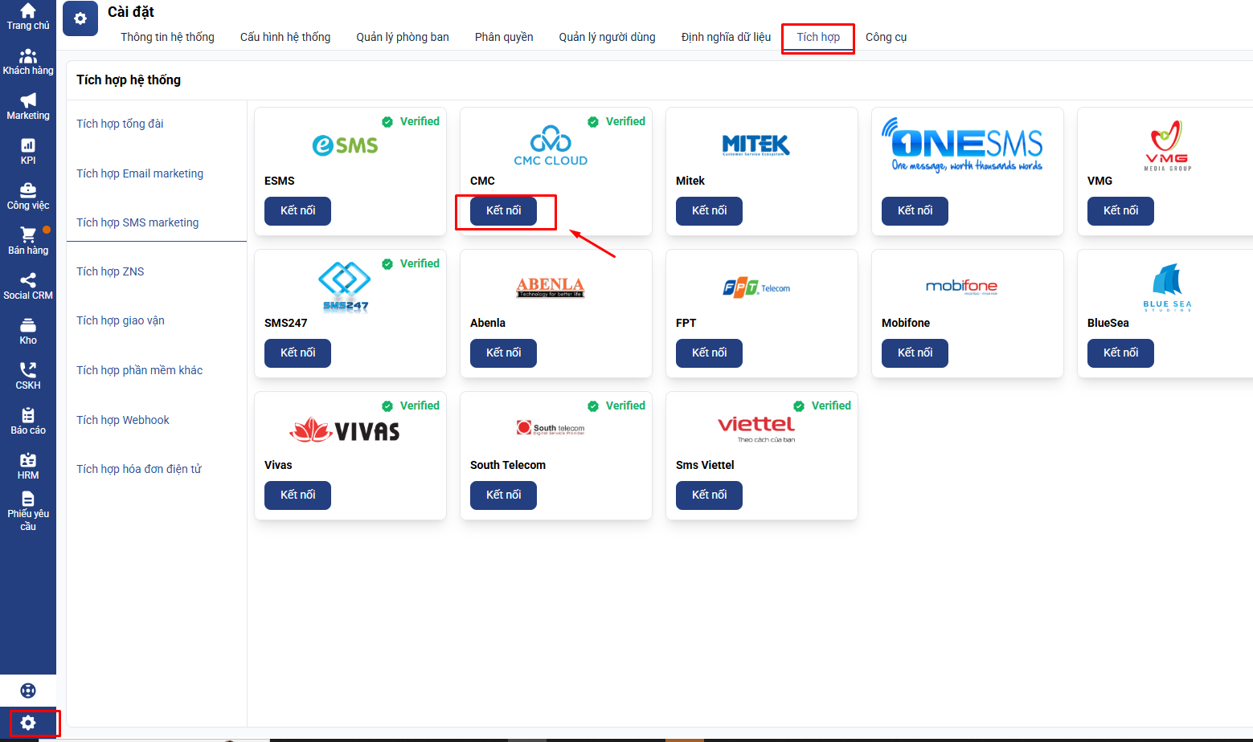This screenshot has width=1253, height=742.
Task: Switch to Thông tin hệ thống tab
Action: tap(167, 37)
